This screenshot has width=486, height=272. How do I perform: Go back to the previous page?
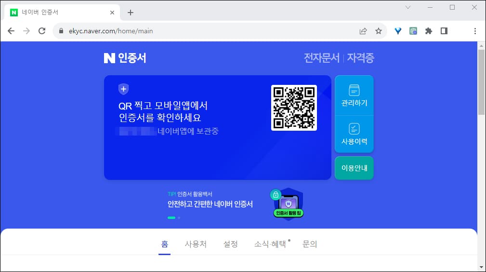point(11,31)
